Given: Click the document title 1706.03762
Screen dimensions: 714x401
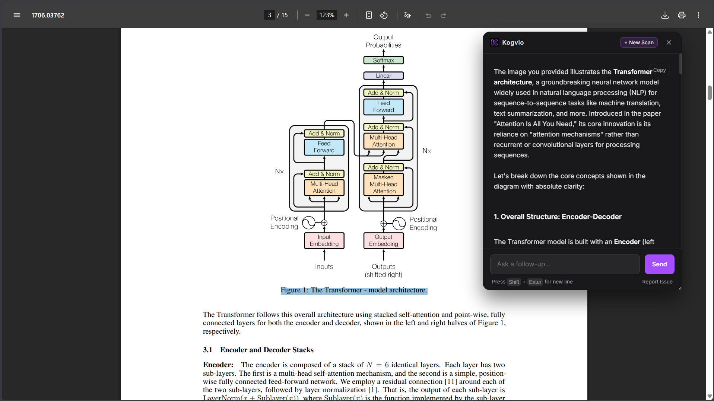Looking at the screenshot, I should click(x=48, y=15).
